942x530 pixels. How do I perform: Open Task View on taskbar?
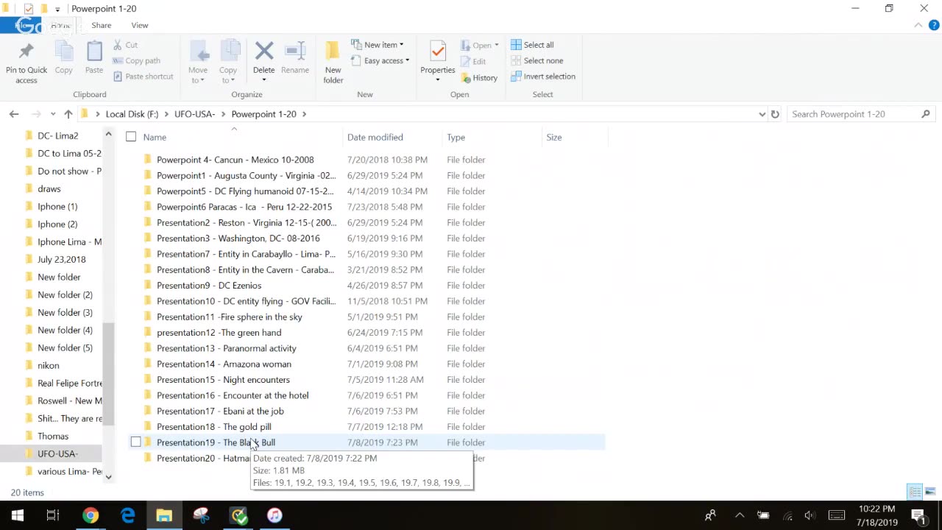coord(53,515)
